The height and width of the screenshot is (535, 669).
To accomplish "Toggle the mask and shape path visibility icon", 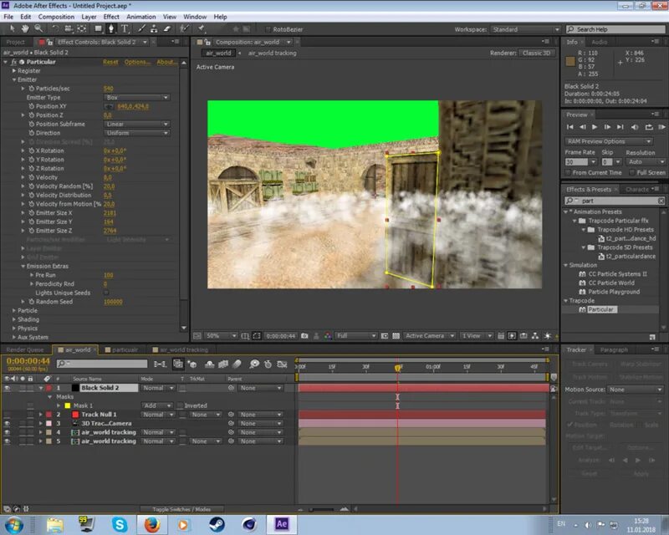I will click(257, 336).
